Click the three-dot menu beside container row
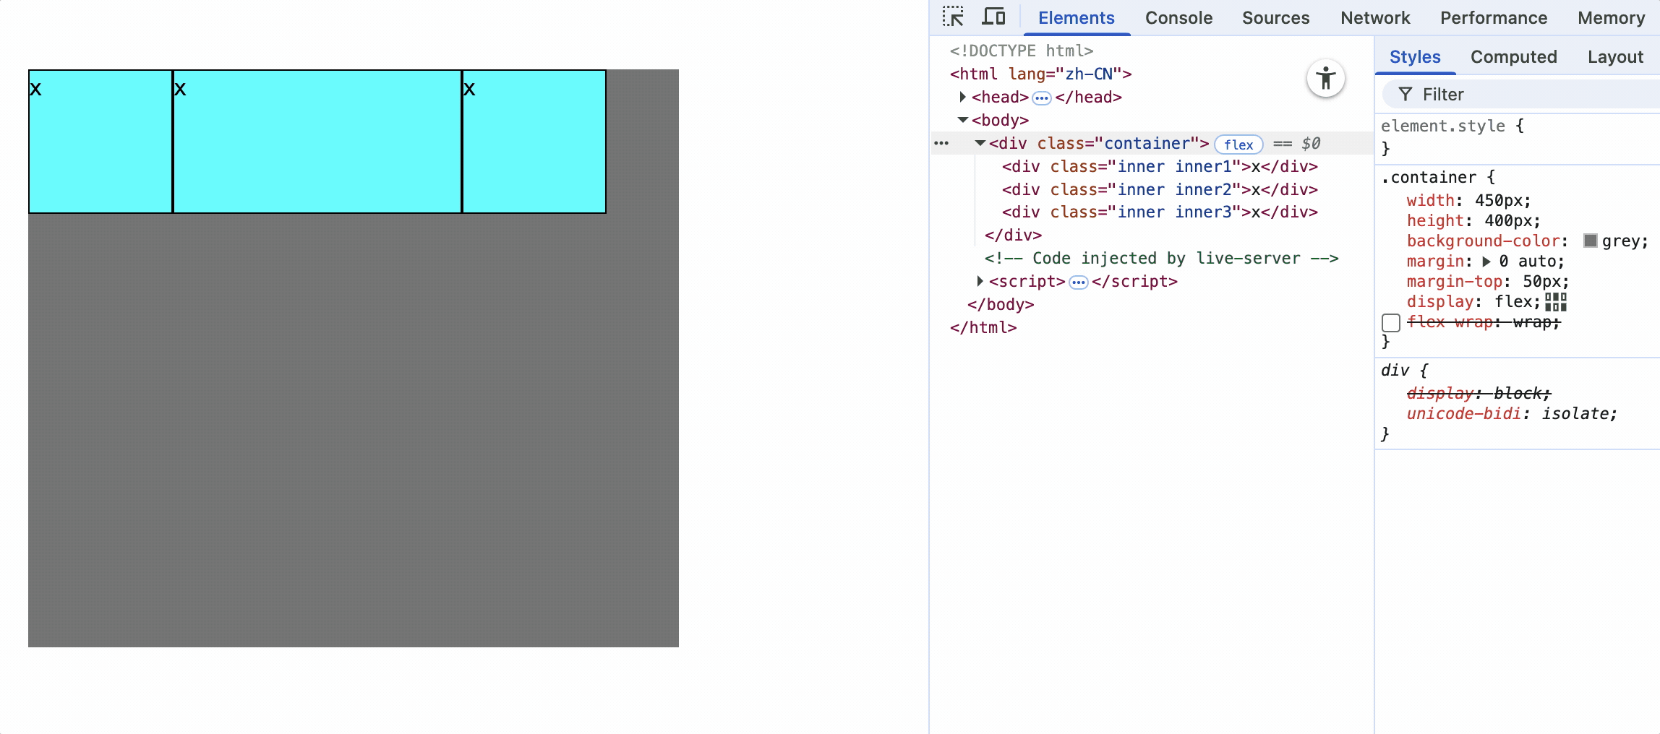Viewport: 1660px width, 734px height. (x=941, y=143)
